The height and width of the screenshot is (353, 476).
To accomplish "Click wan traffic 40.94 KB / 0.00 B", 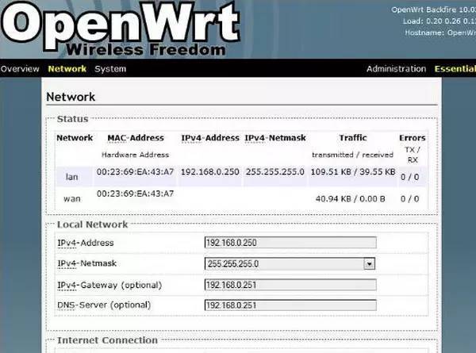I will [x=351, y=199].
